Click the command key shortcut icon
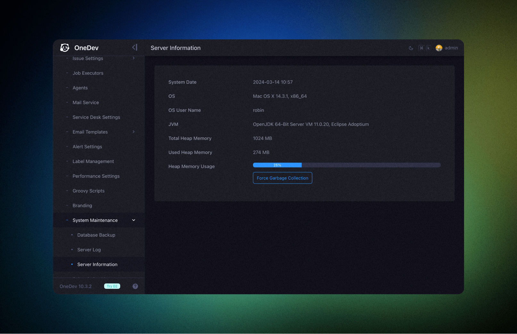The width and height of the screenshot is (517, 334). pos(421,48)
